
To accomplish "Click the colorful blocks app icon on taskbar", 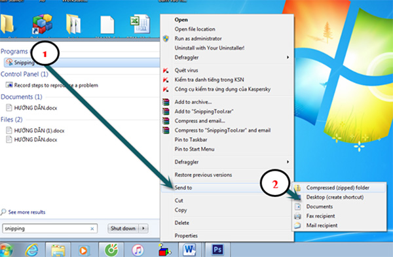I will (x=164, y=250).
